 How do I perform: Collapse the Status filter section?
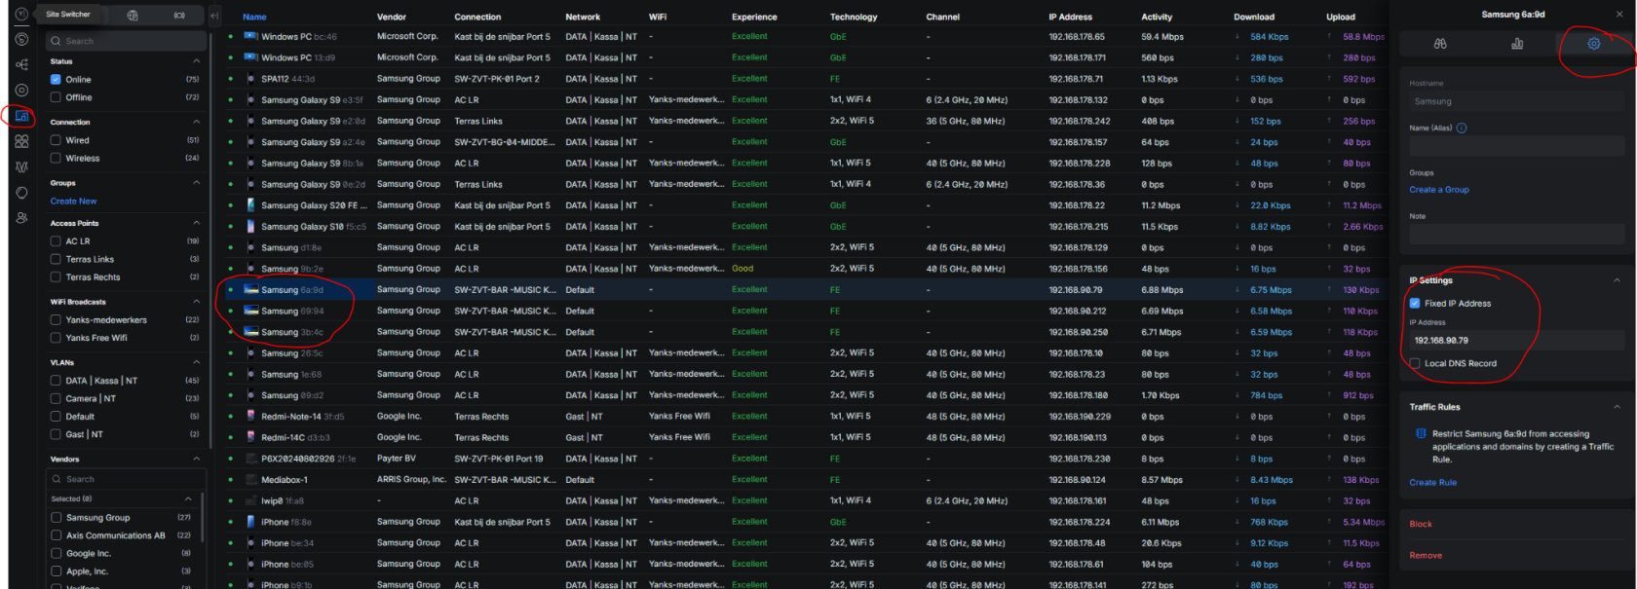[196, 61]
